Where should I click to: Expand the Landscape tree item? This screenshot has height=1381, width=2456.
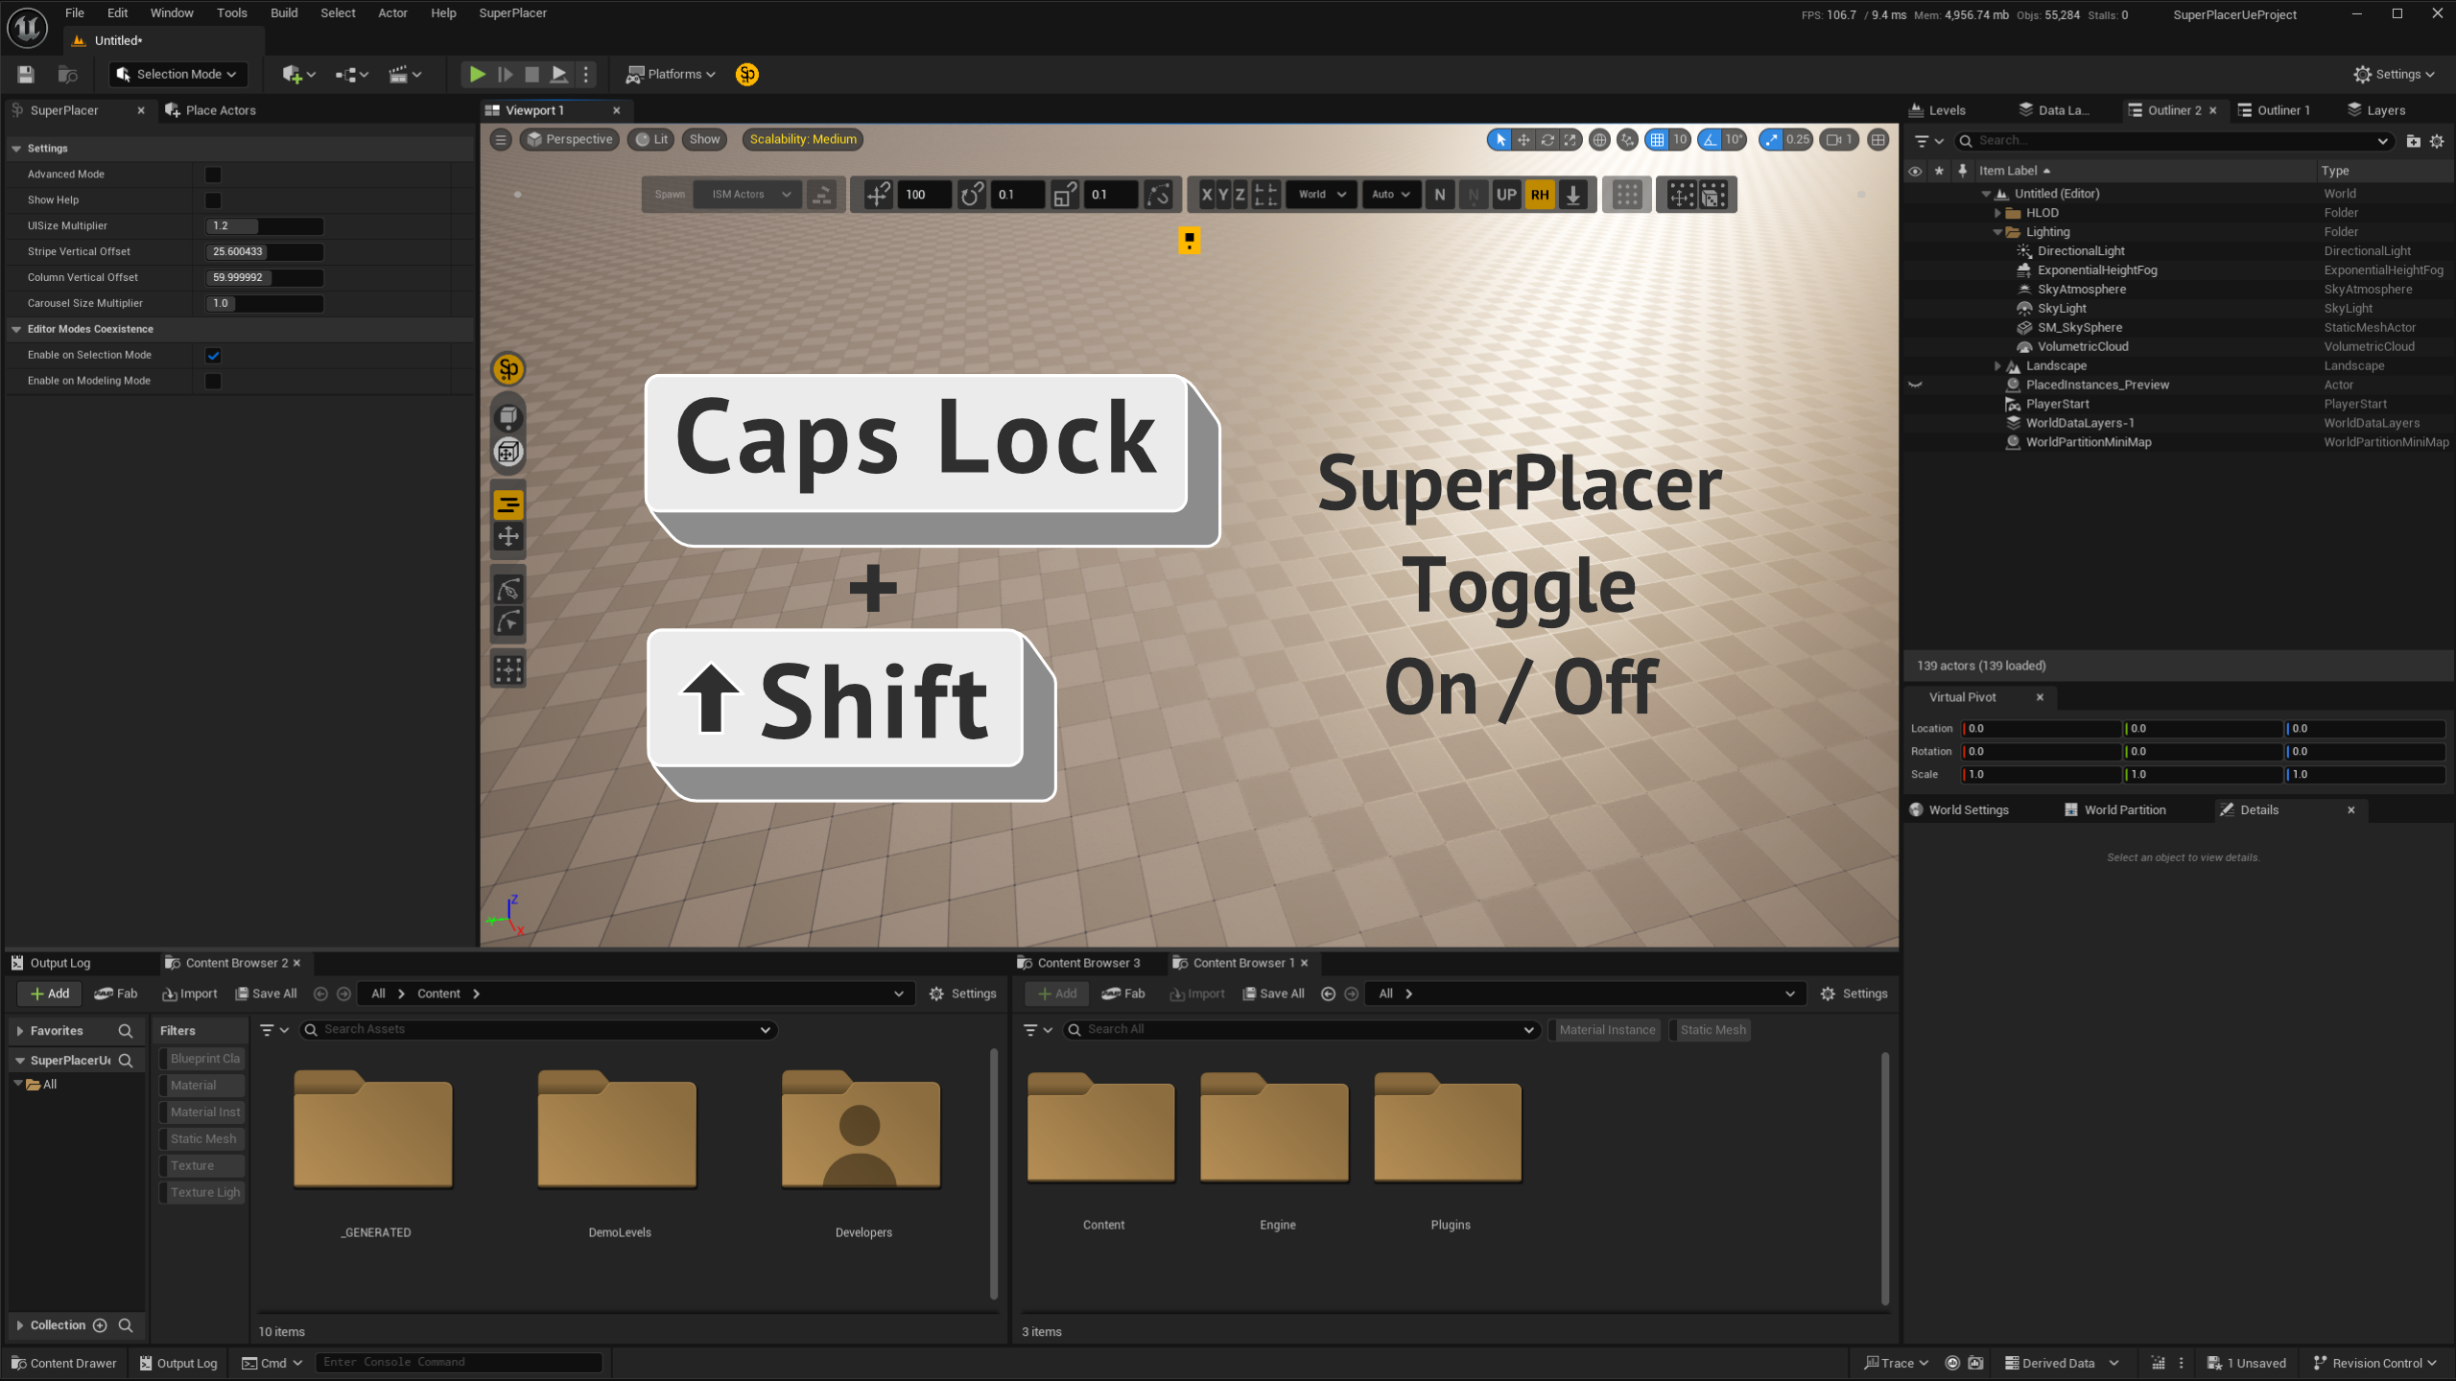1997,365
